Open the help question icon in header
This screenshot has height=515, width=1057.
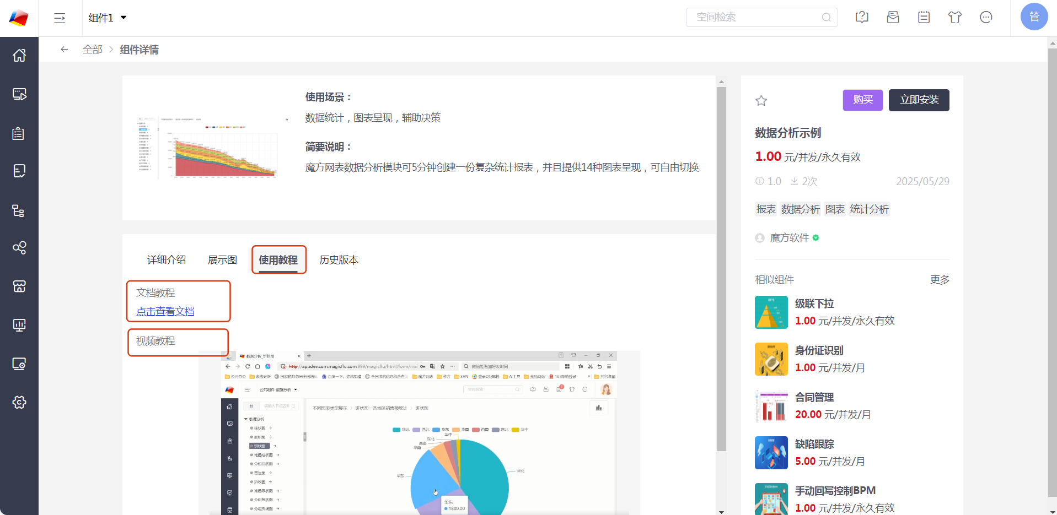pos(862,17)
